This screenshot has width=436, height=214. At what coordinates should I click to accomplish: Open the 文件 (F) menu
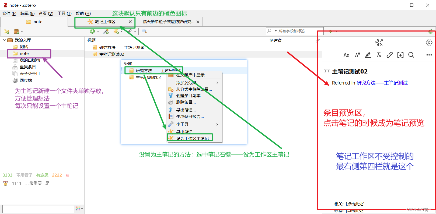(9, 13)
